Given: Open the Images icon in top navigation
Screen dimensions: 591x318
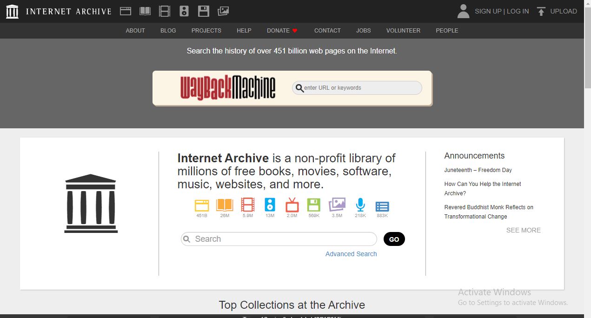Looking at the screenshot, I should point(223,11).
